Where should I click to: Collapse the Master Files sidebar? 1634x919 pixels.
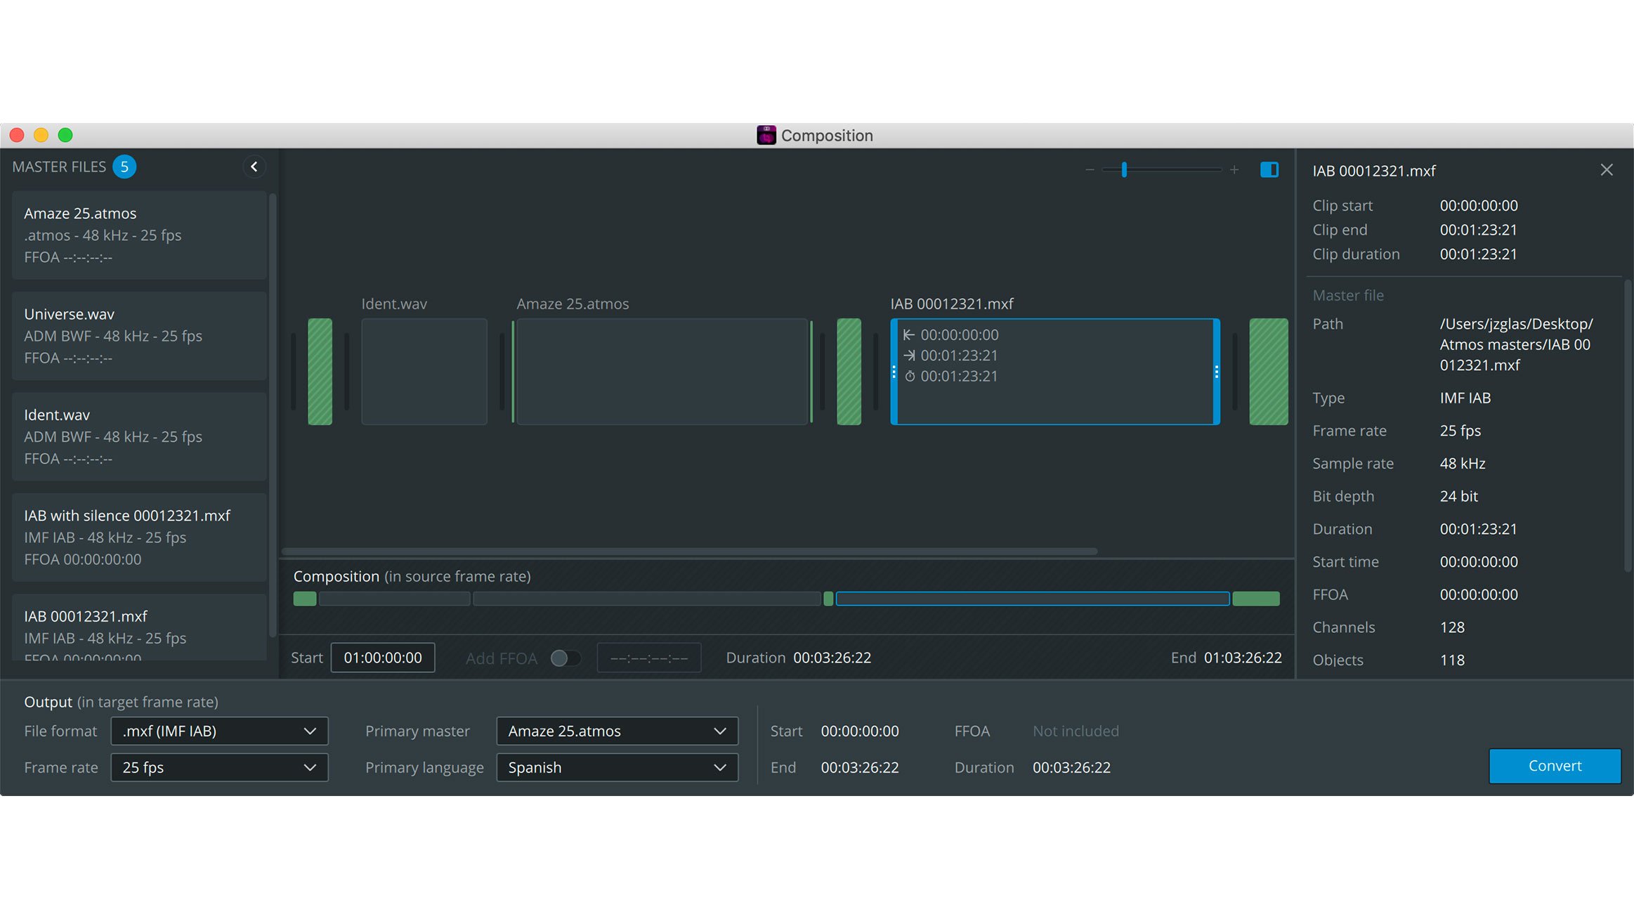click(x=254, y=167)
